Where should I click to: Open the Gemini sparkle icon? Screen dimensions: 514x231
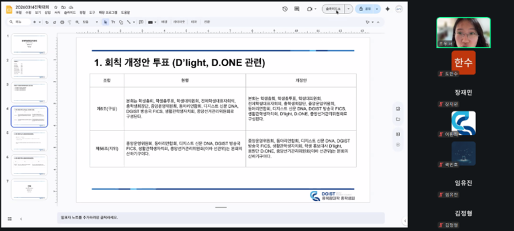point(388,9)
